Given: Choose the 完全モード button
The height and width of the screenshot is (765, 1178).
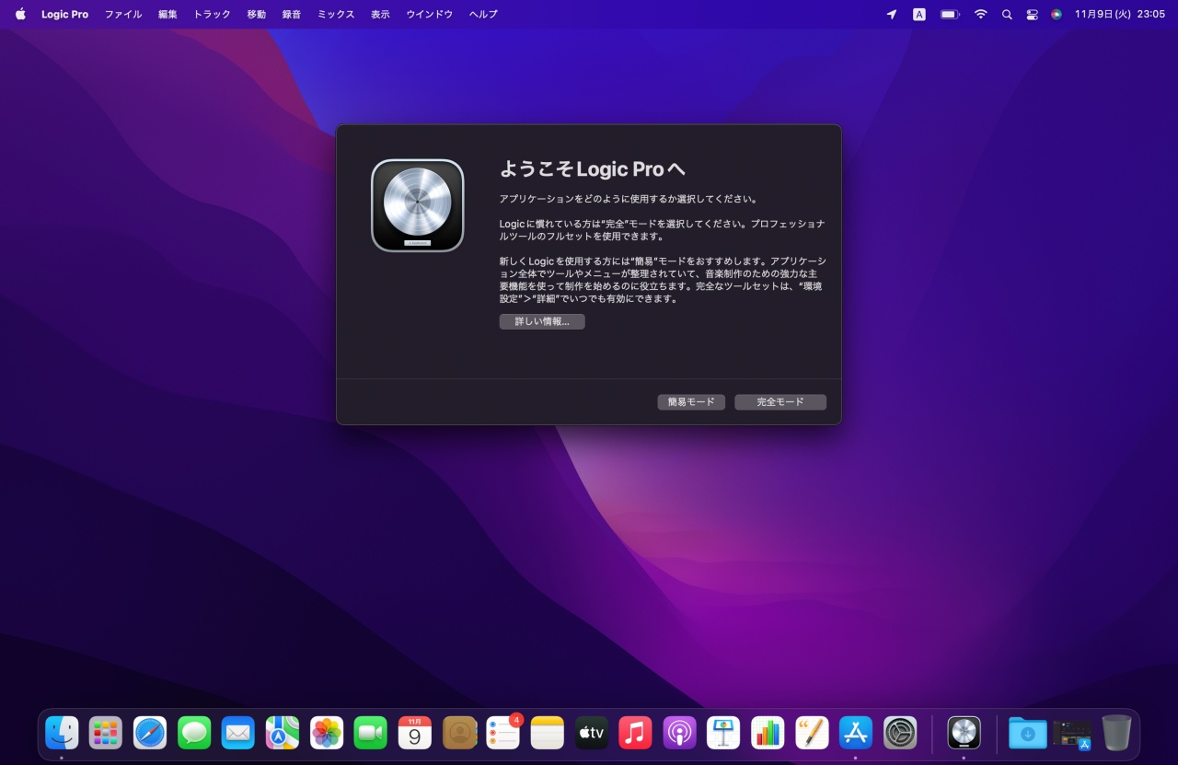Looking at the screenshot, I should [780, 402].
